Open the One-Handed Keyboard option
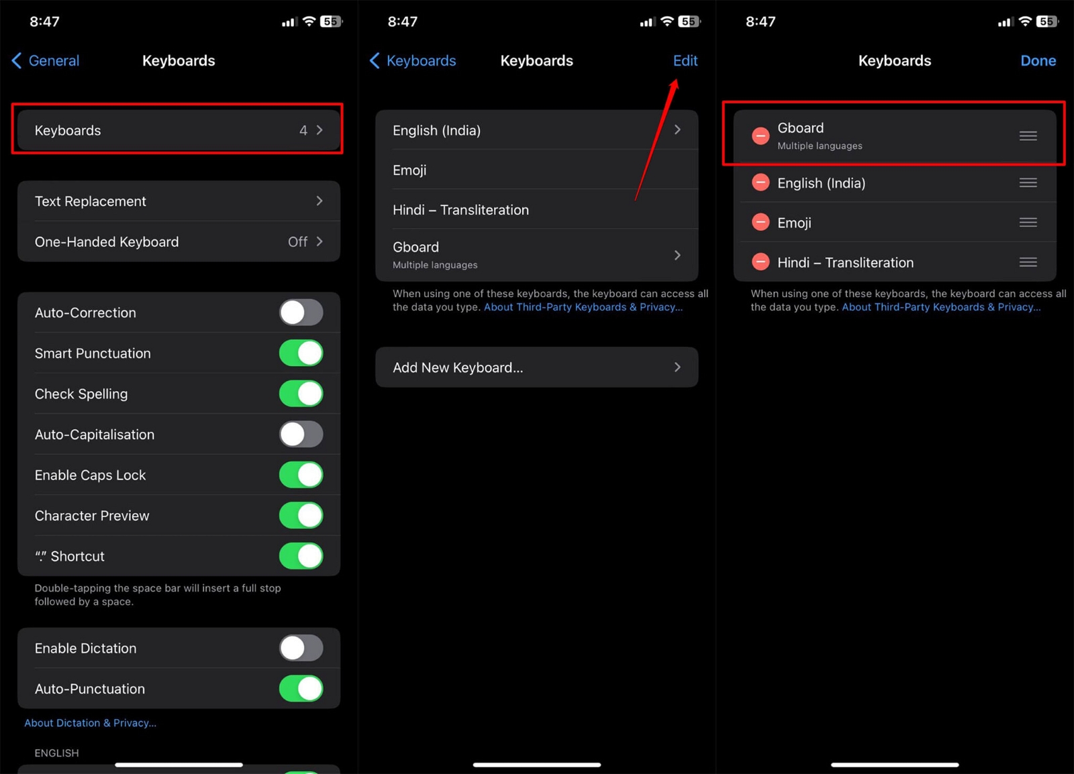Screen dimensions: 1074x774 (x=179, y=241)
